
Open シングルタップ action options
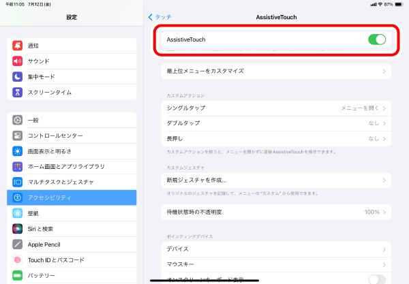click(275, 108)
